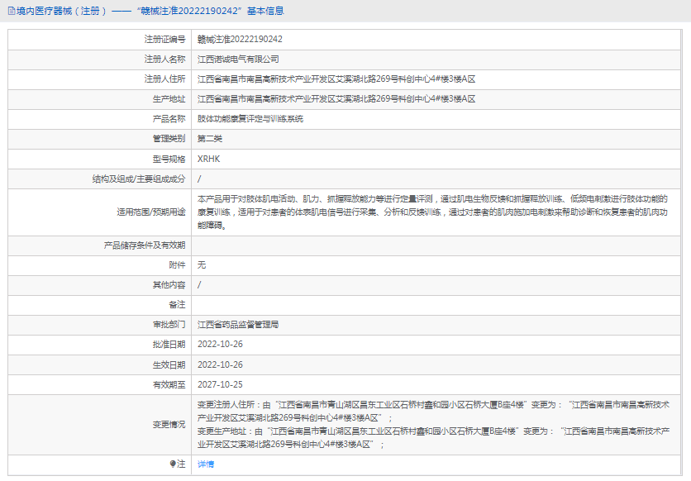Click the 注册人住所 address value

click(x=336, y=79)
